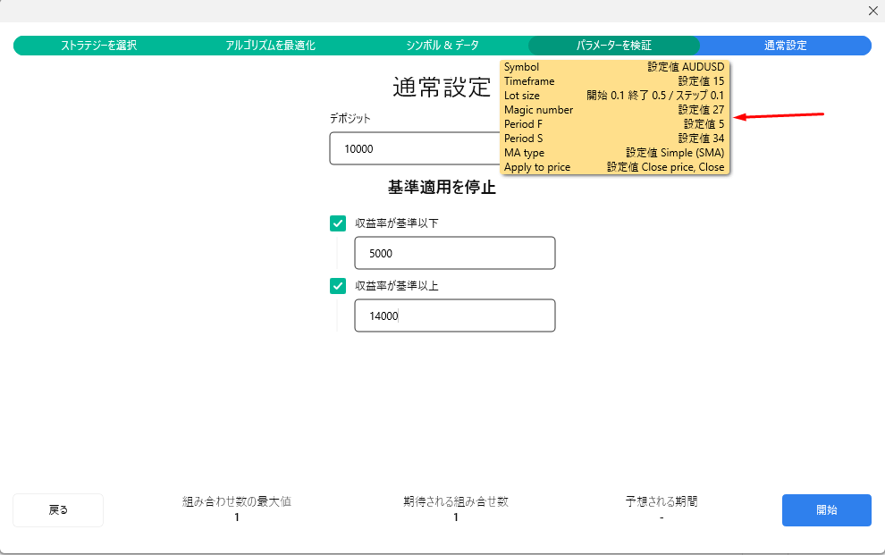
Task: Click the 期待される組み合せ数 label
Action: coord(456,501)
